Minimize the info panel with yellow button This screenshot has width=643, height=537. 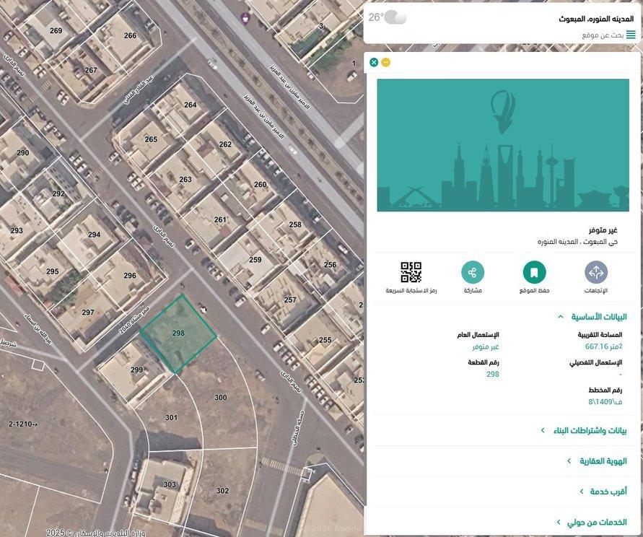coord(386,62)
